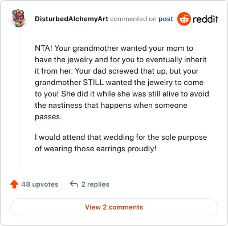Collapse the comment using the vertical thread line
Screen dimensions: 228x226
click(19, 99)
